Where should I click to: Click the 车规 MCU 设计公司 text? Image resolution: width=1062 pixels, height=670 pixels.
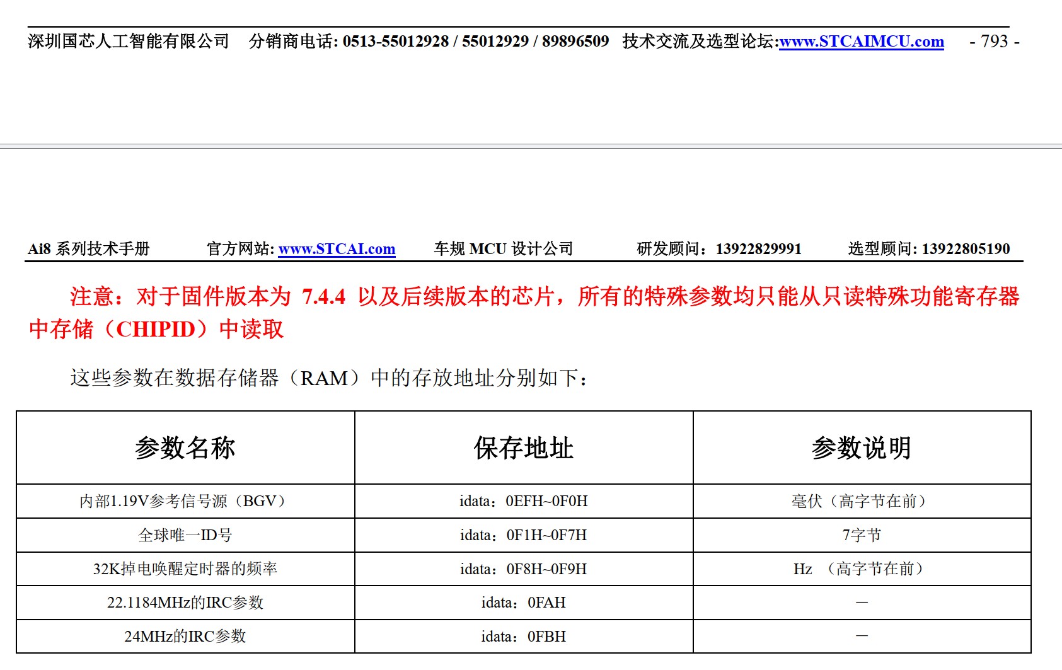tap(504, 249)
